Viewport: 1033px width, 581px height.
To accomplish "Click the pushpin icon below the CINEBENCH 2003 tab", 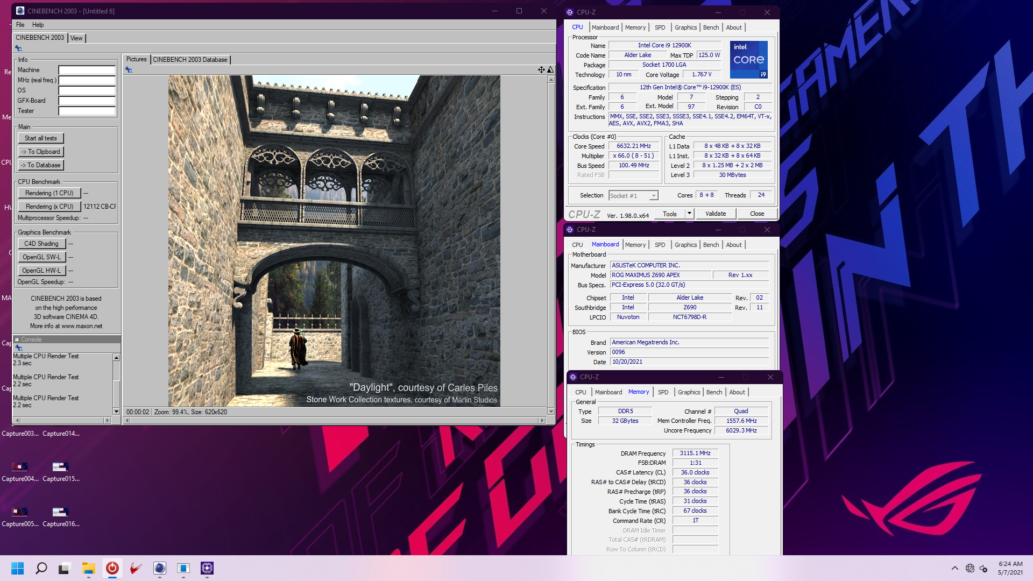I will (x=18, y=48).
